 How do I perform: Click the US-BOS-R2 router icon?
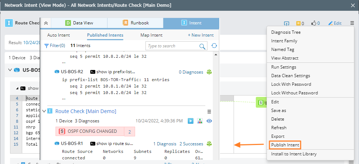coord(57,72)
